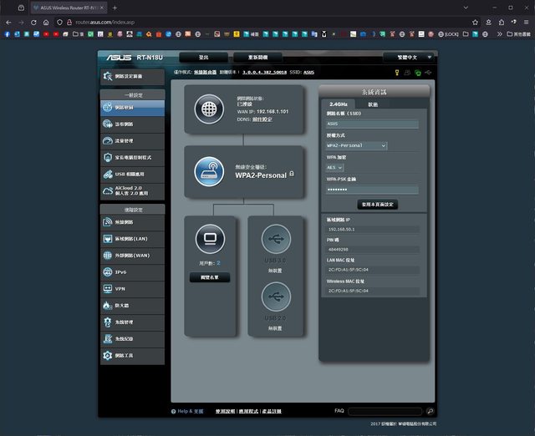Click the Internet globe icon in network map
The width and height of the screenshot is (535, 436).
(209, 109)
